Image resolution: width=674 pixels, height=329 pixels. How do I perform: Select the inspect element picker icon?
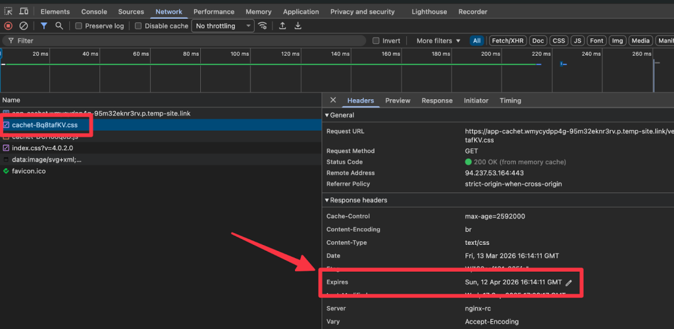tap(8, 11)
